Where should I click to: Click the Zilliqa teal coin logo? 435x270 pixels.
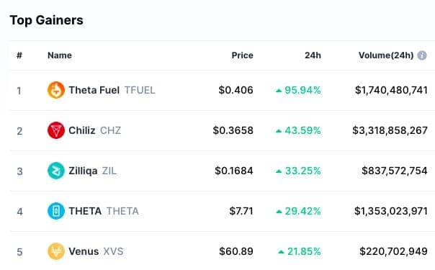click(x=56, y=171)
